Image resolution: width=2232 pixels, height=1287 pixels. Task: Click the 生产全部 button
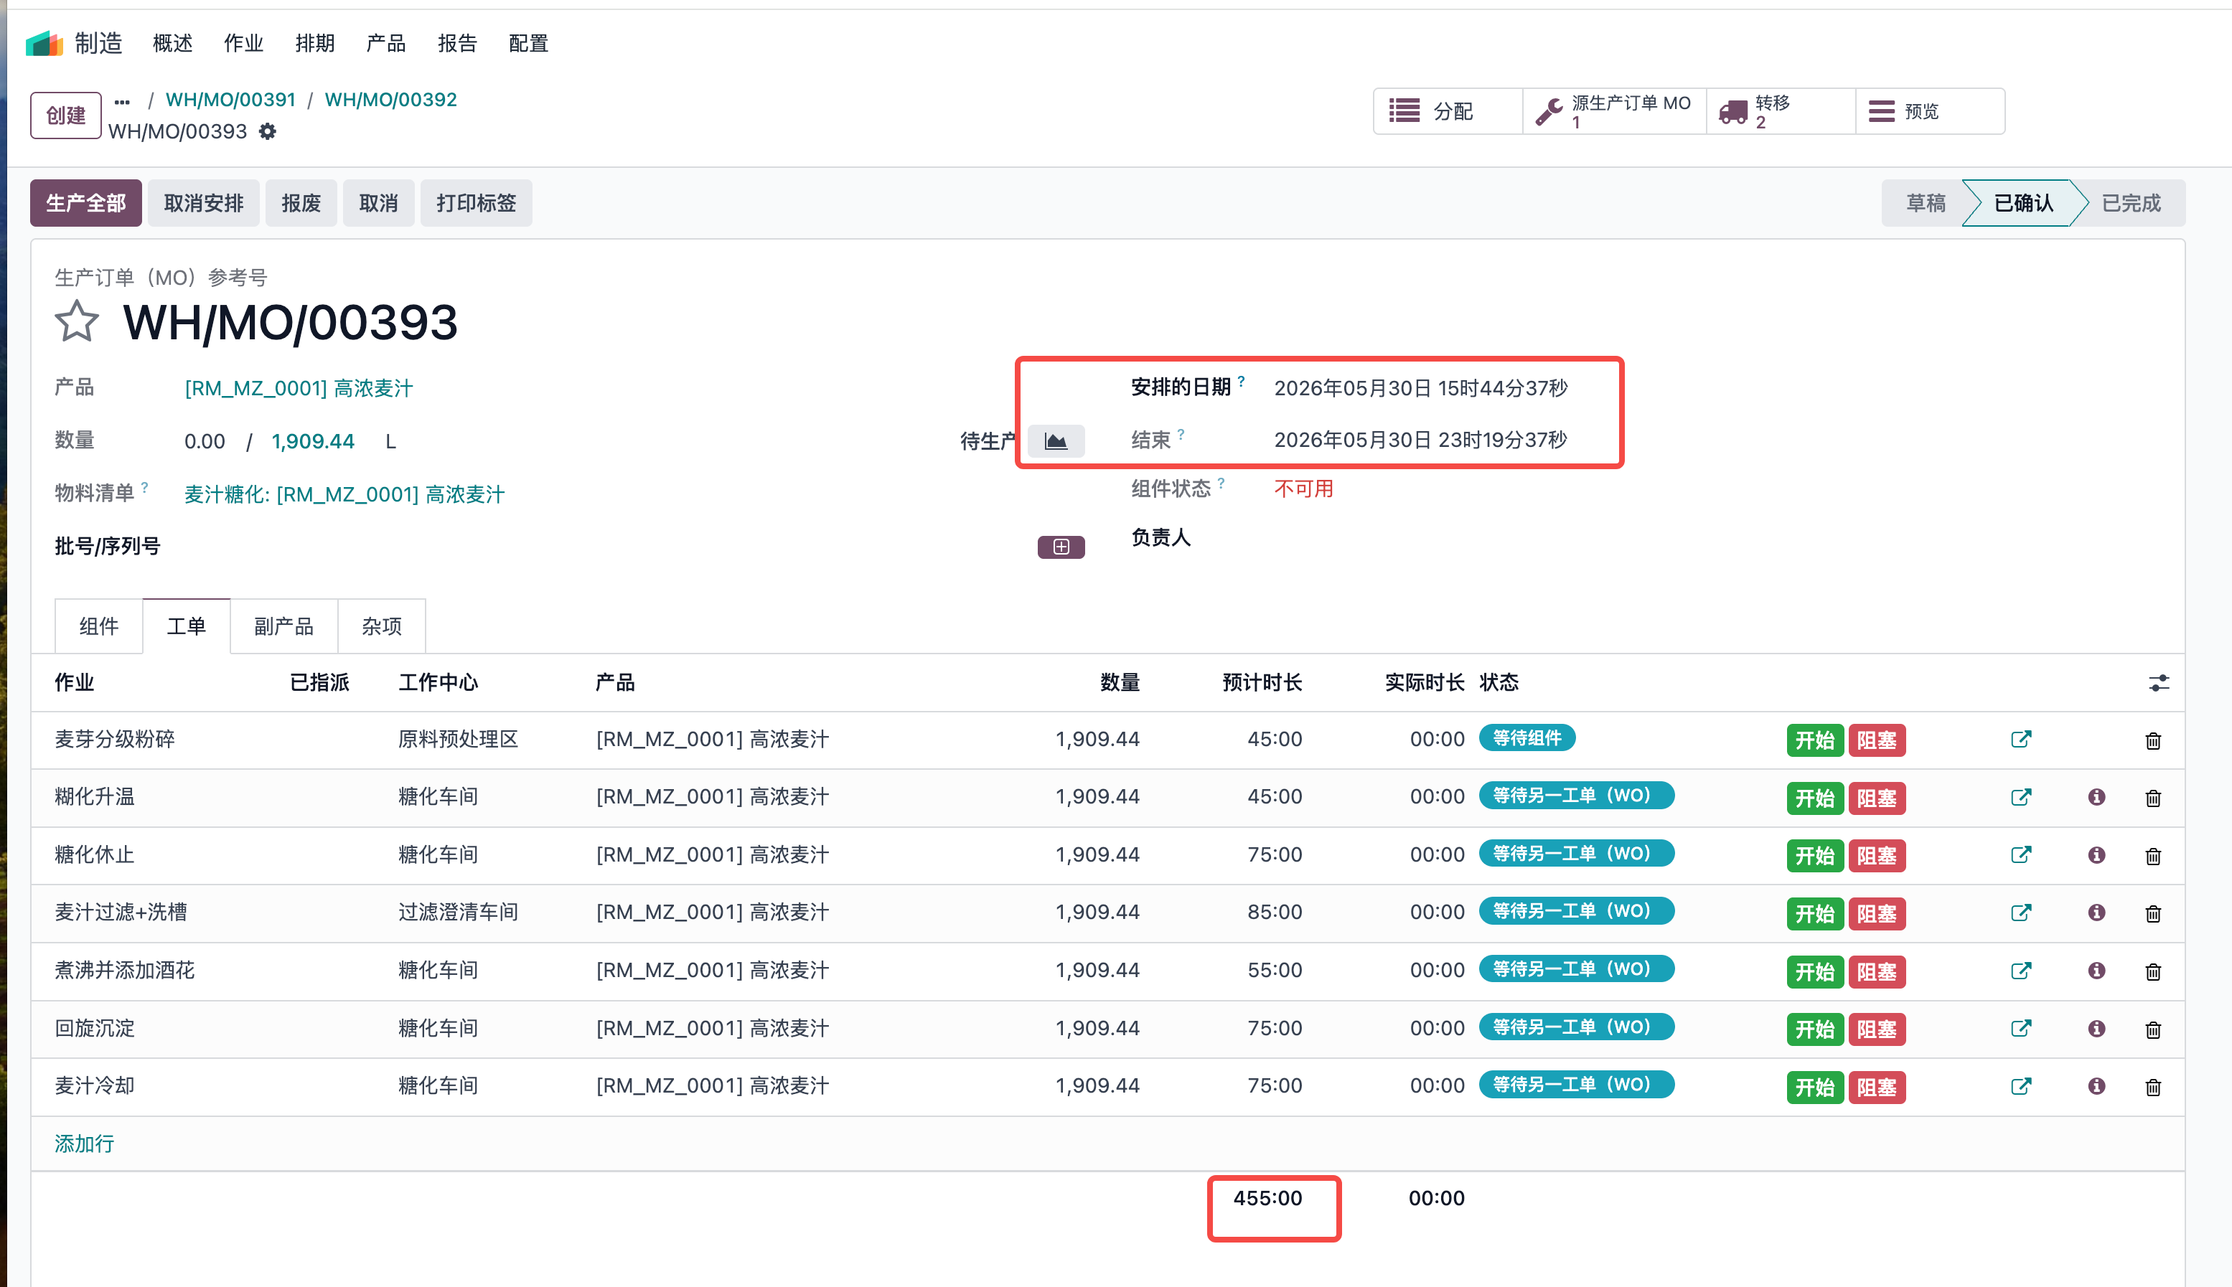86,203
